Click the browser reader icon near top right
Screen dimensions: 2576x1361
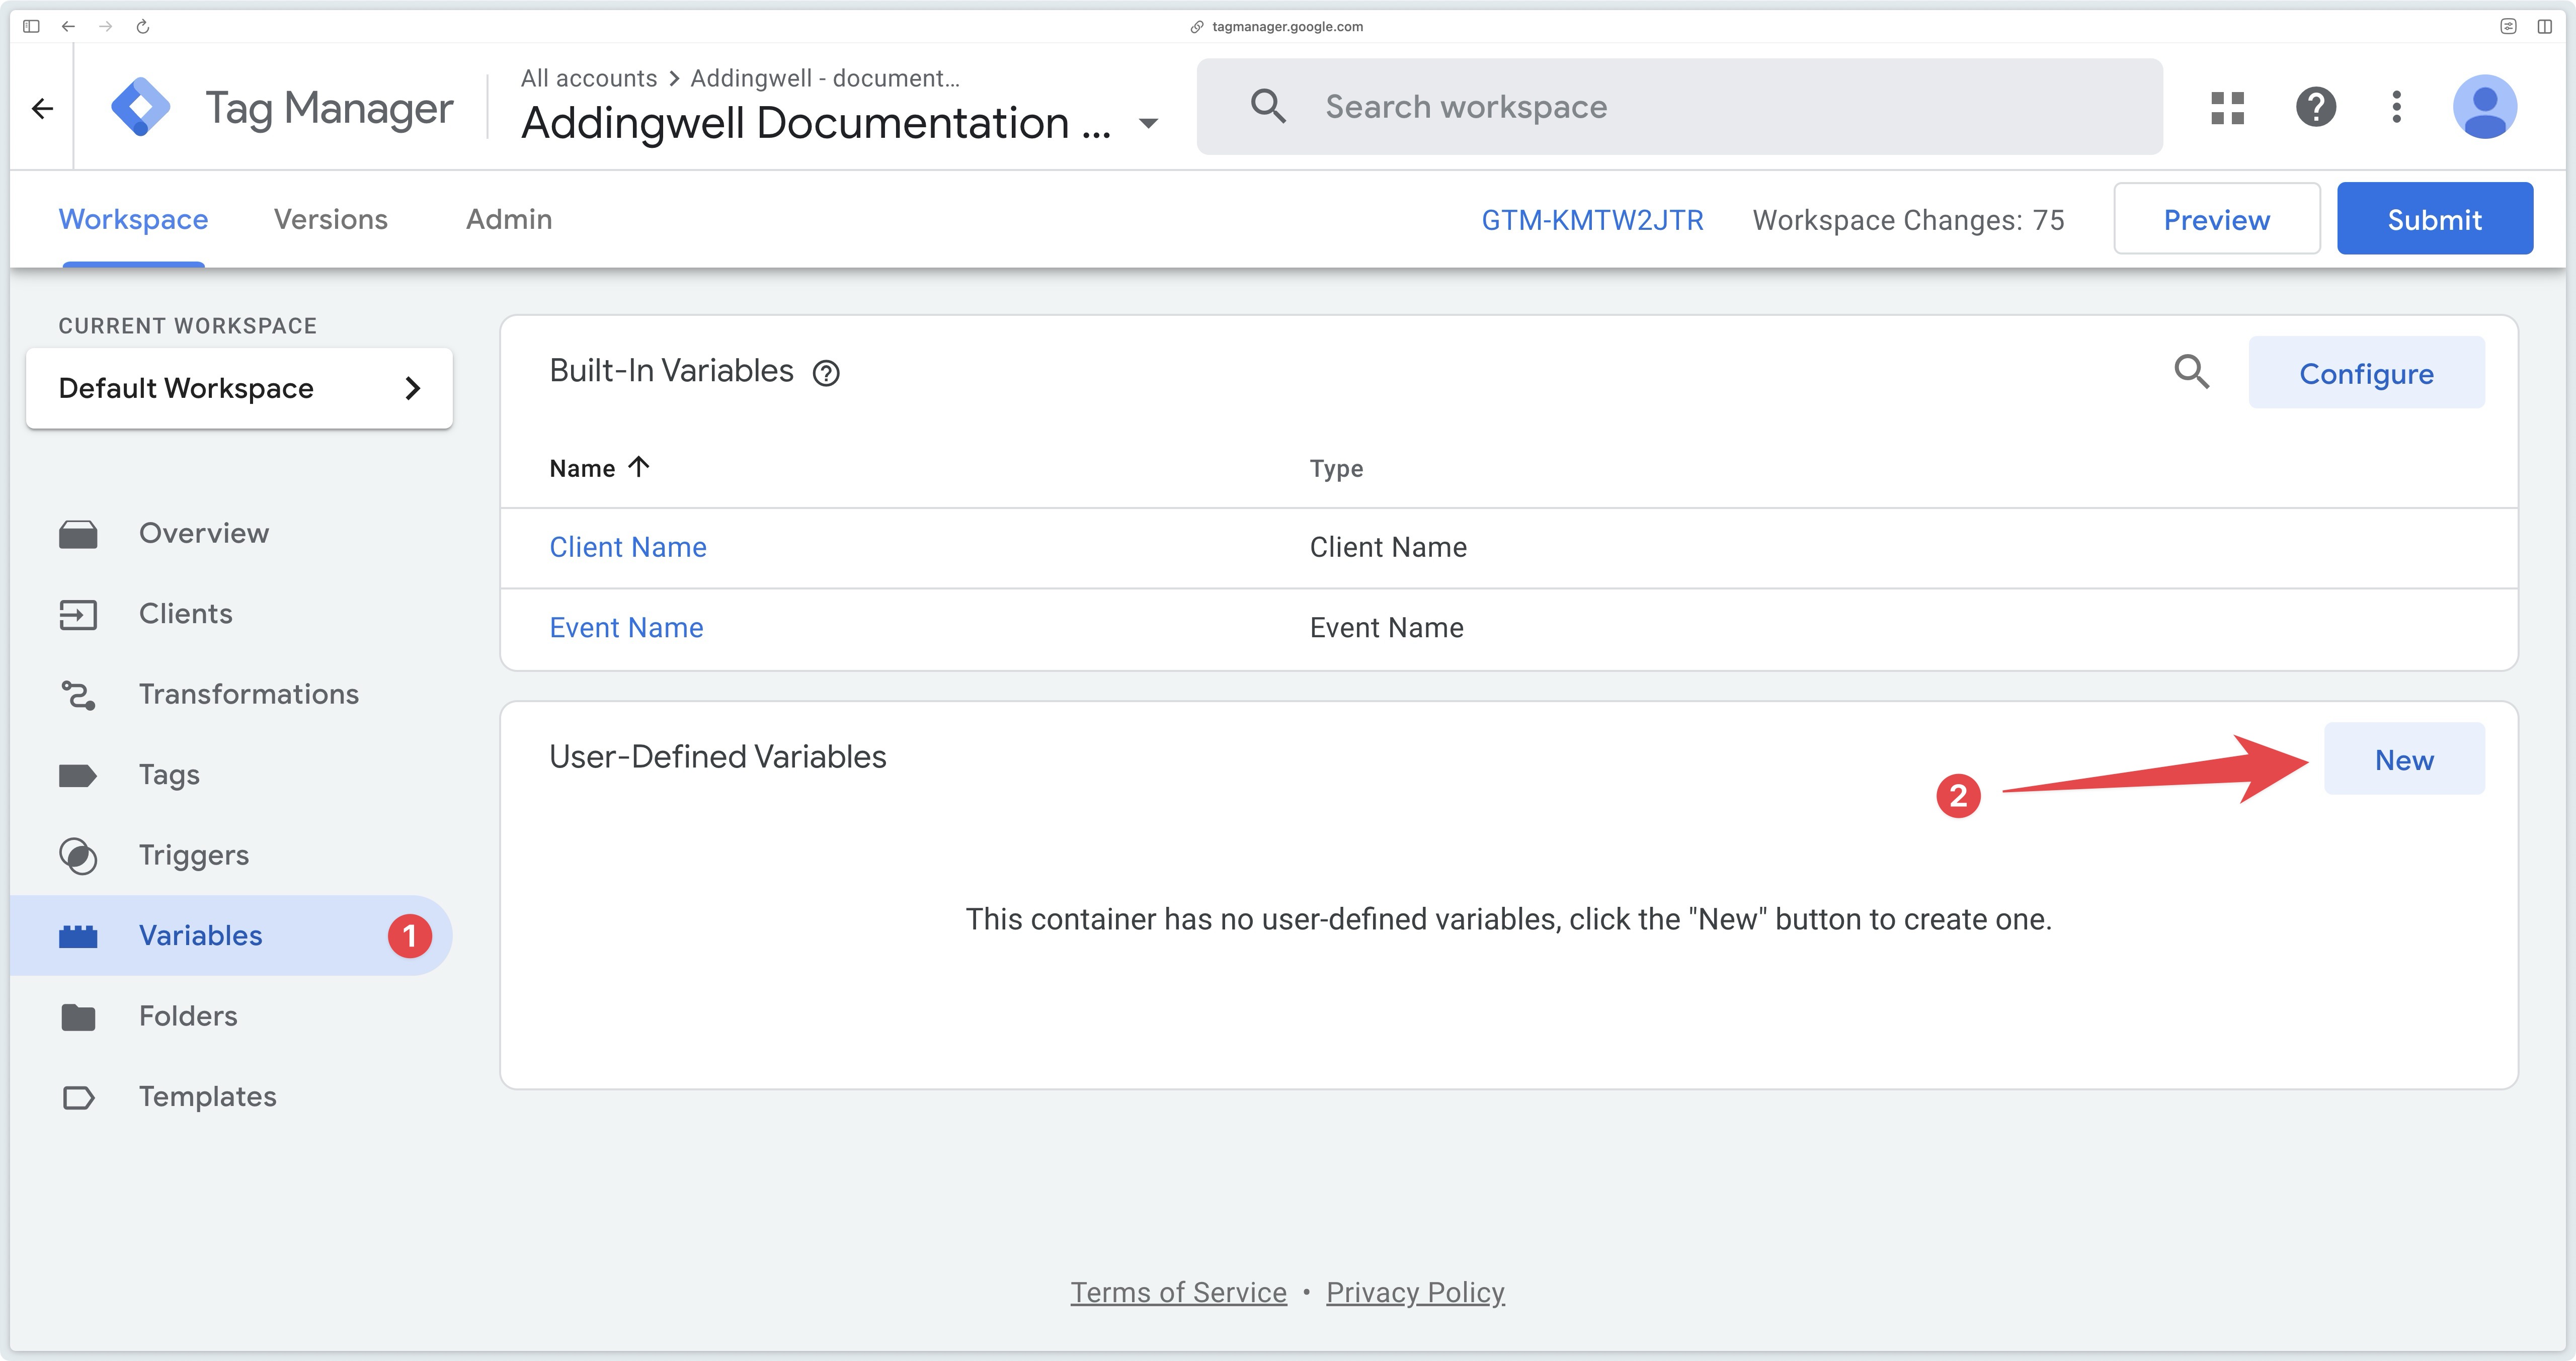point(2508,26)
